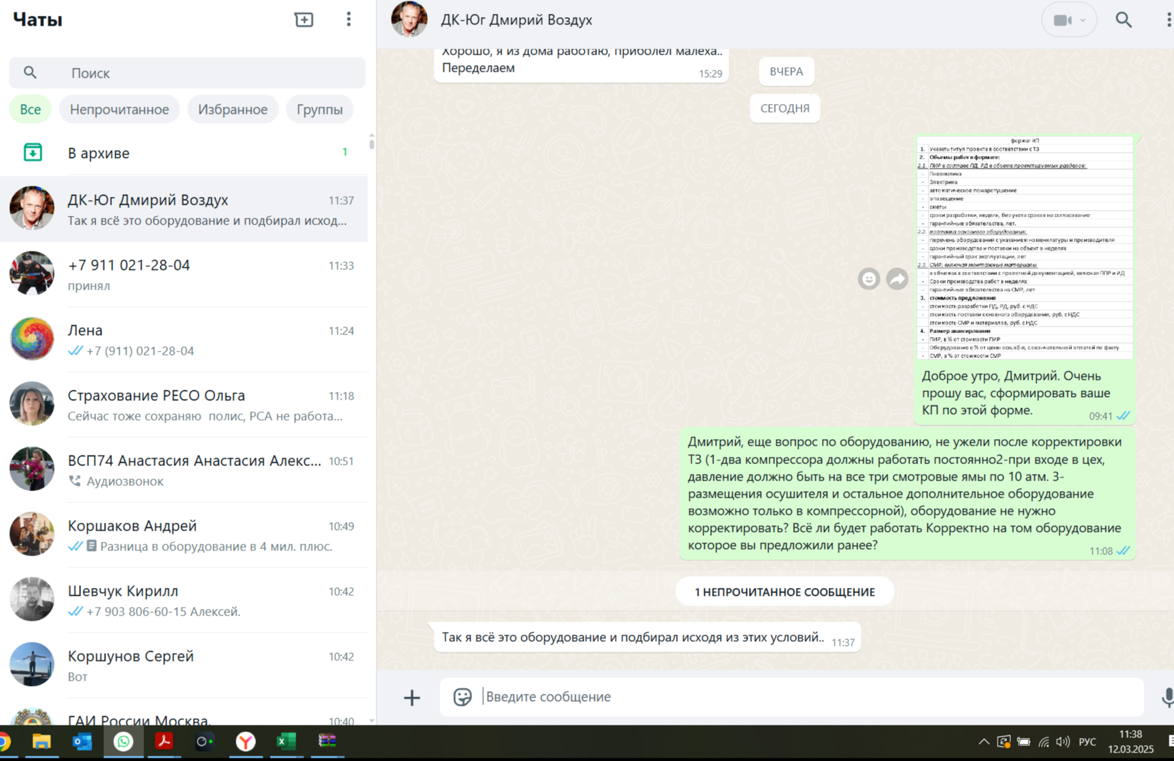1174x761 pixels.
Task: Click the incoming 11:37 message bubble
Action: 647,637
